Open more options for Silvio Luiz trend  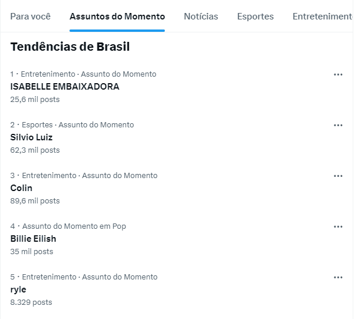[338, 125]
